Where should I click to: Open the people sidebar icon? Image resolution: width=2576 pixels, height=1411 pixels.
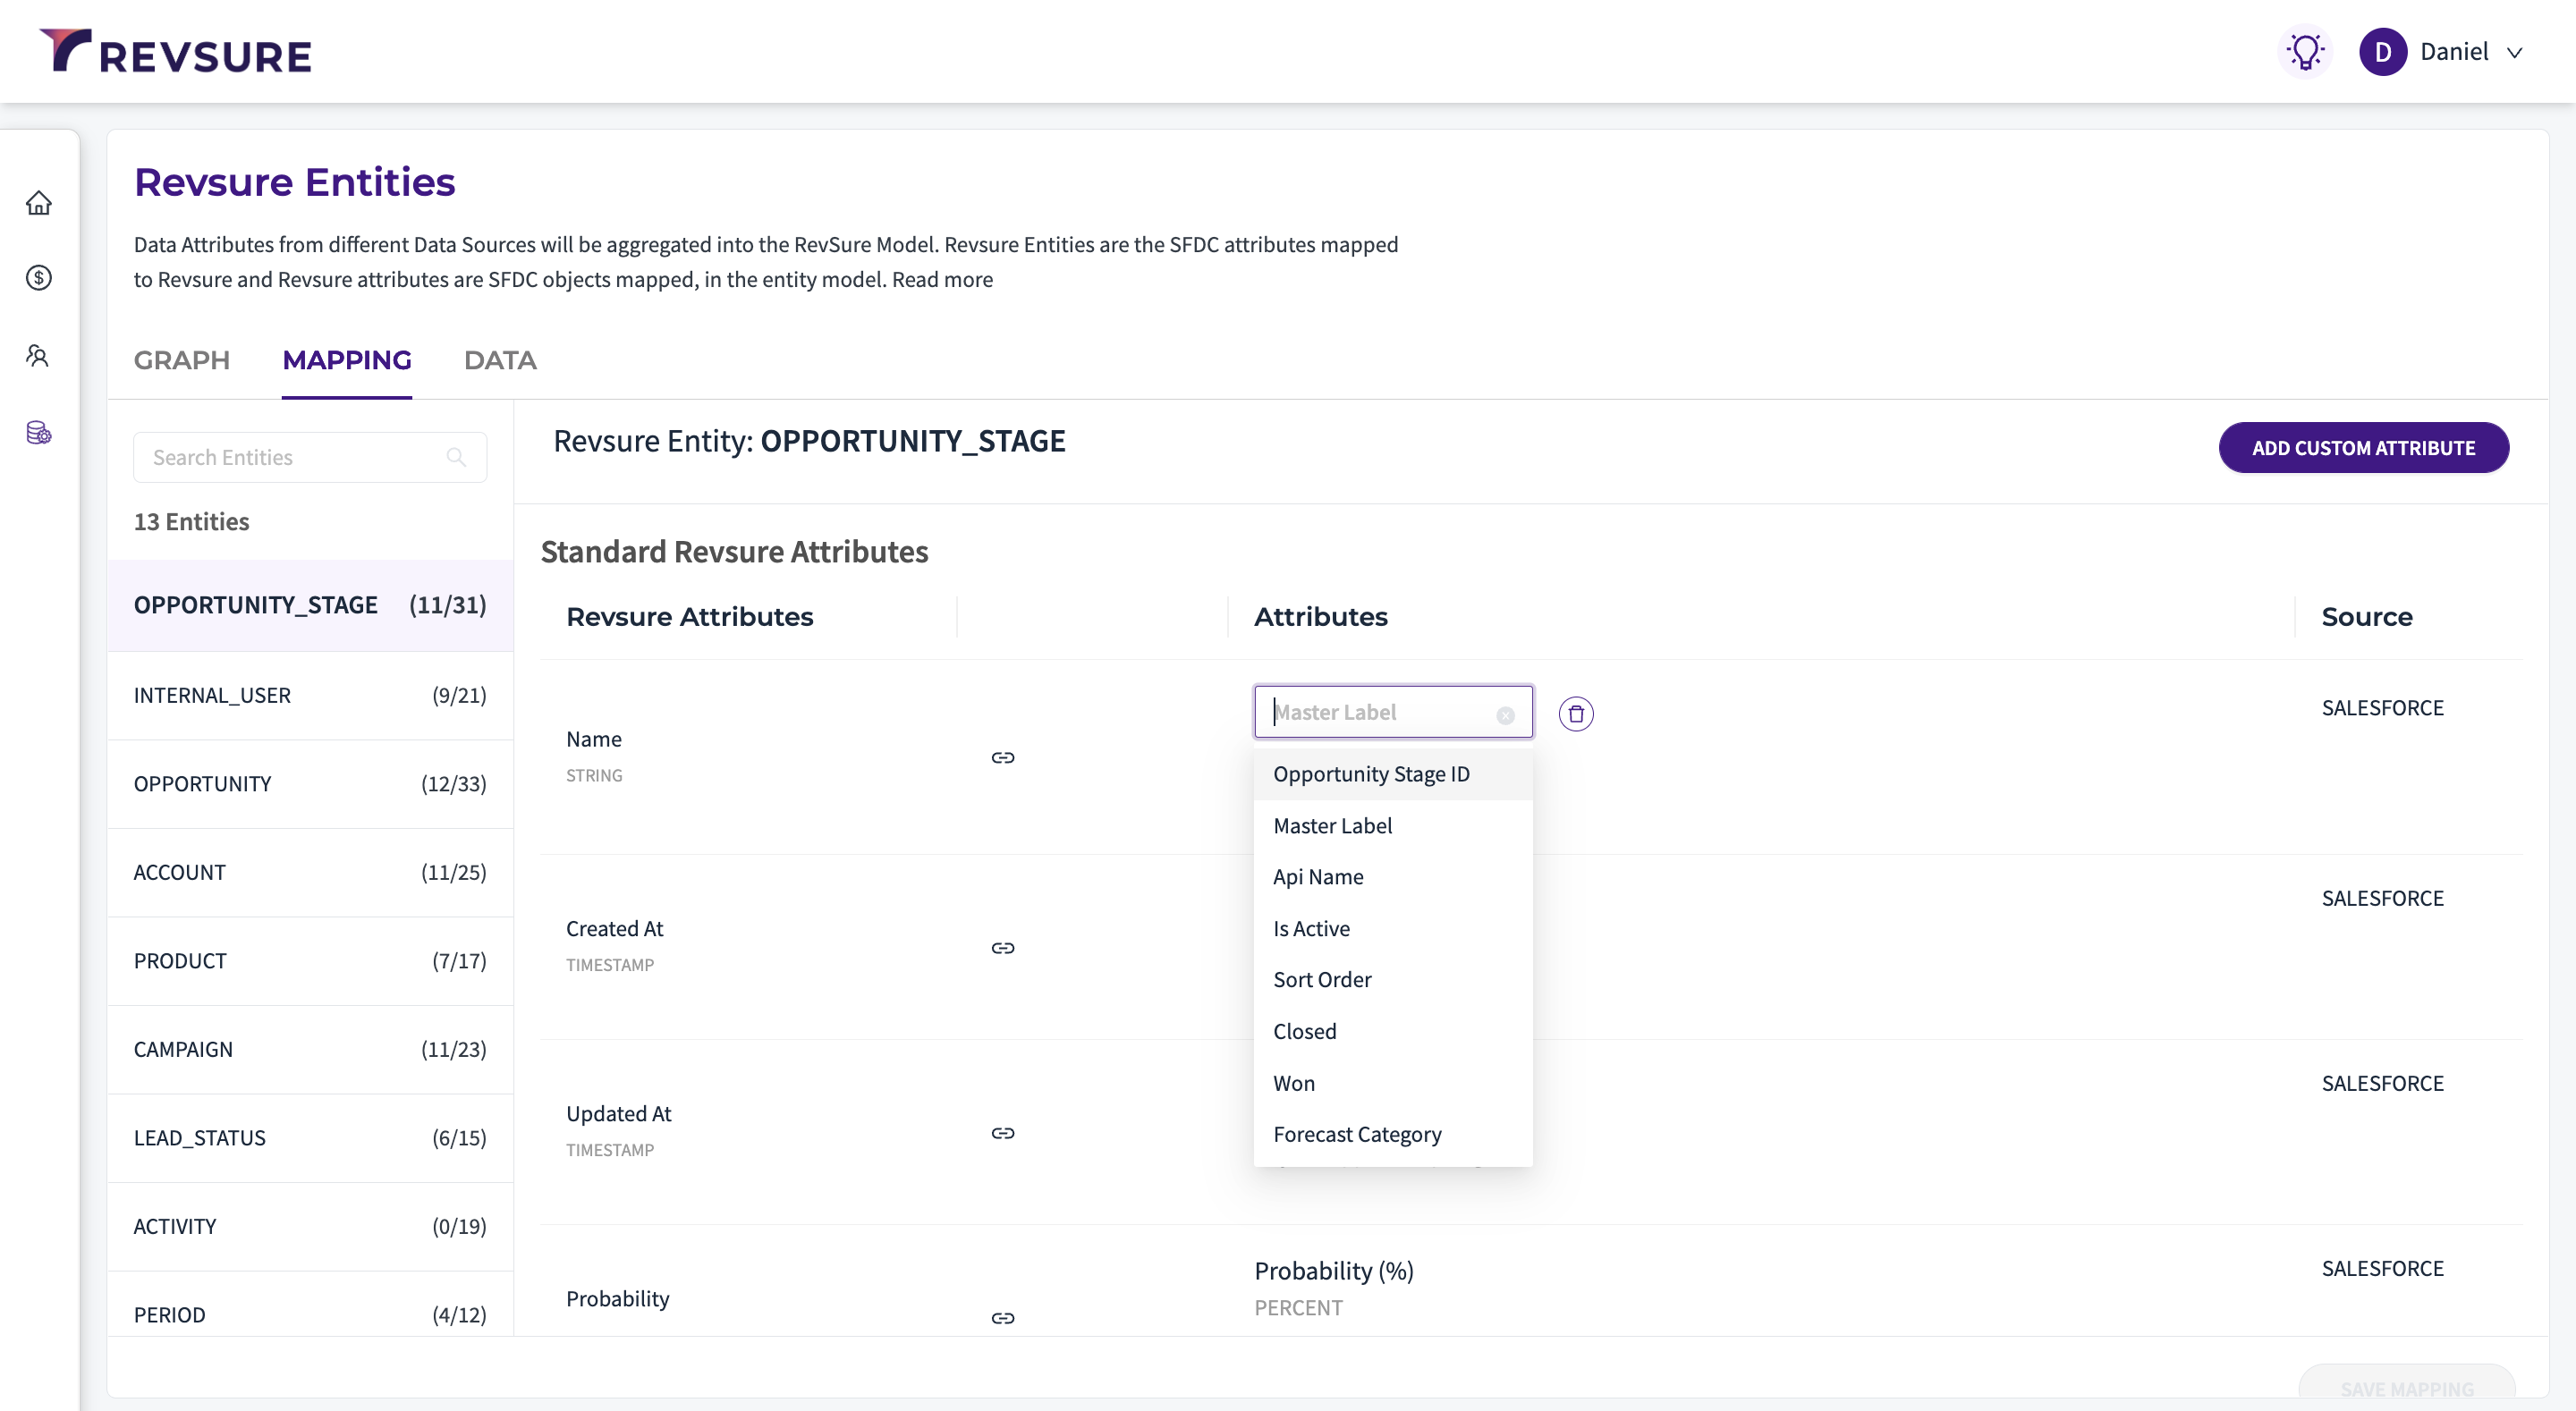[39, 356]
